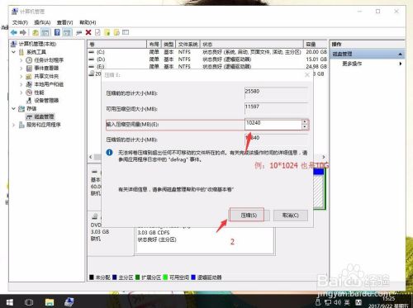Close the shrink dialog with X
Screen dimensions: 413x308
[x=307, y=75]
